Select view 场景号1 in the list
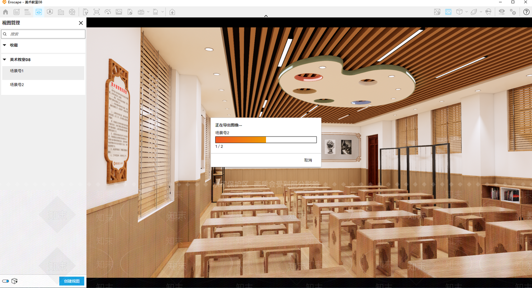Screen dimensions: 532x288 (x=43, y=73)
